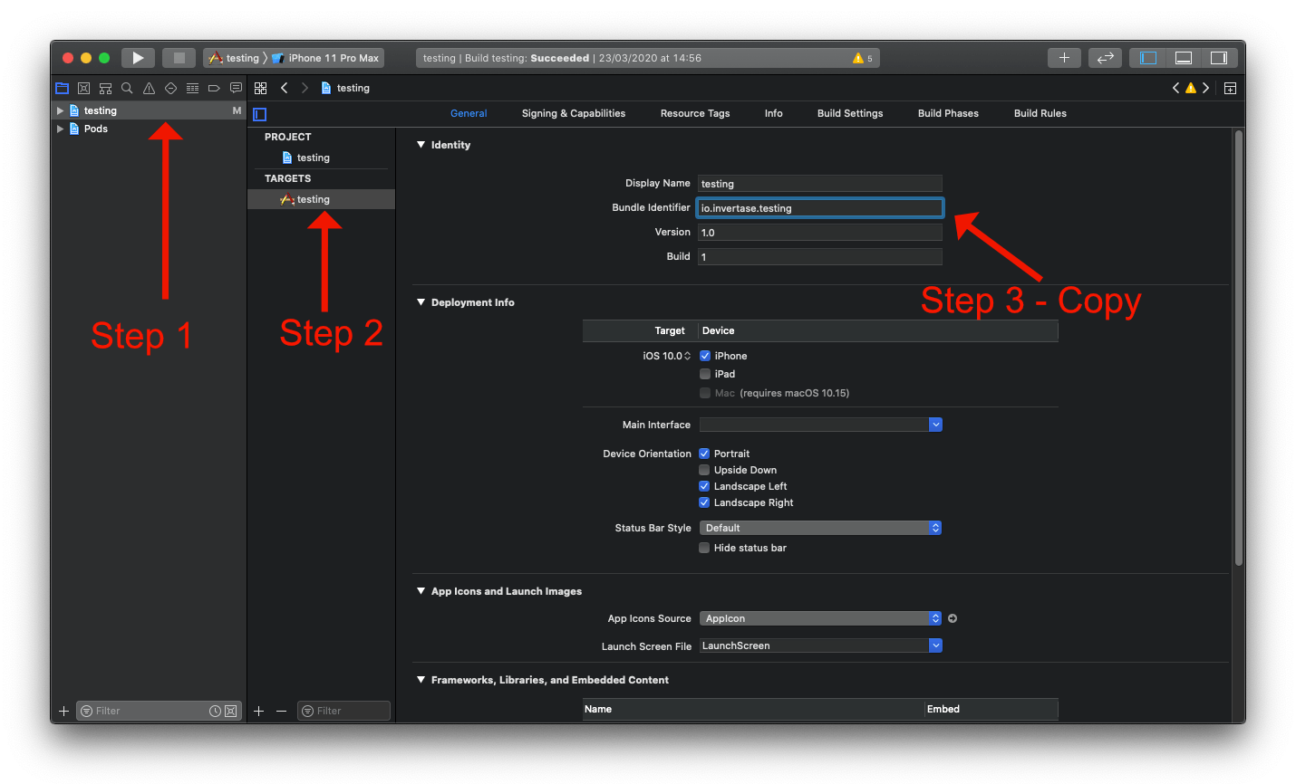Image resolution: width=1296 pixels, height=784 pixels.
Task: Click the 5 warnings indicator in activity bar
Action: [863, 58]
